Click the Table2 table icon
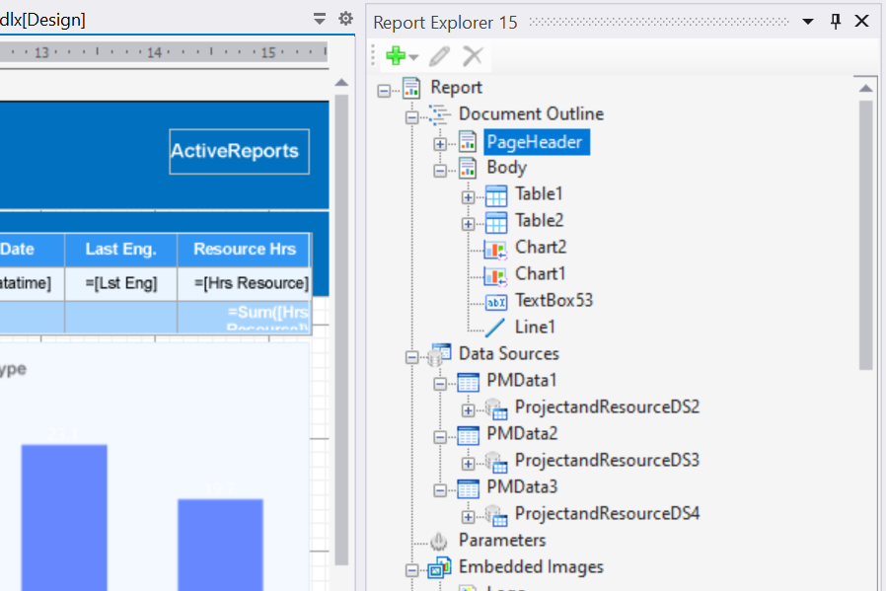Image resolution: width=886 pixels, height=591 pixels. (x=496, y=222)
